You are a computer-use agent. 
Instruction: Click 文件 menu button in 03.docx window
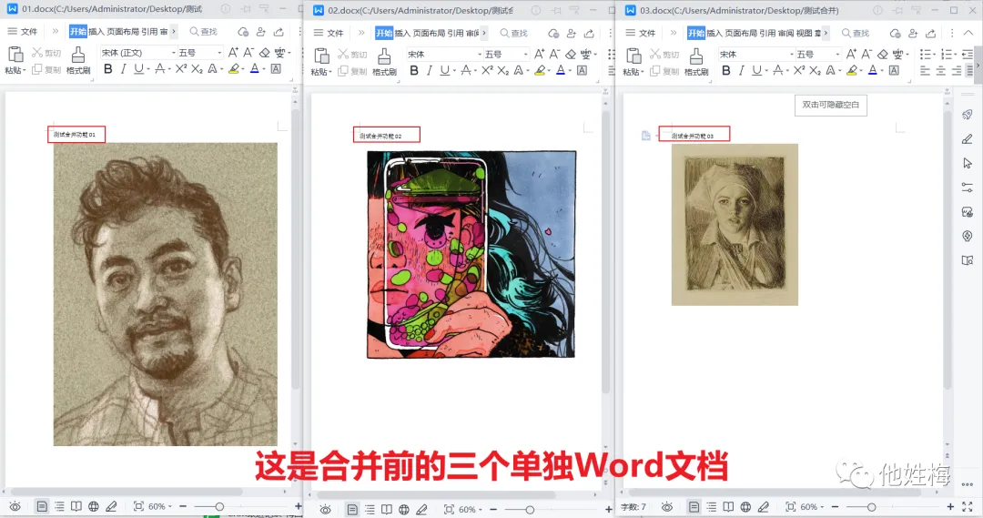(x=641, y=33)
